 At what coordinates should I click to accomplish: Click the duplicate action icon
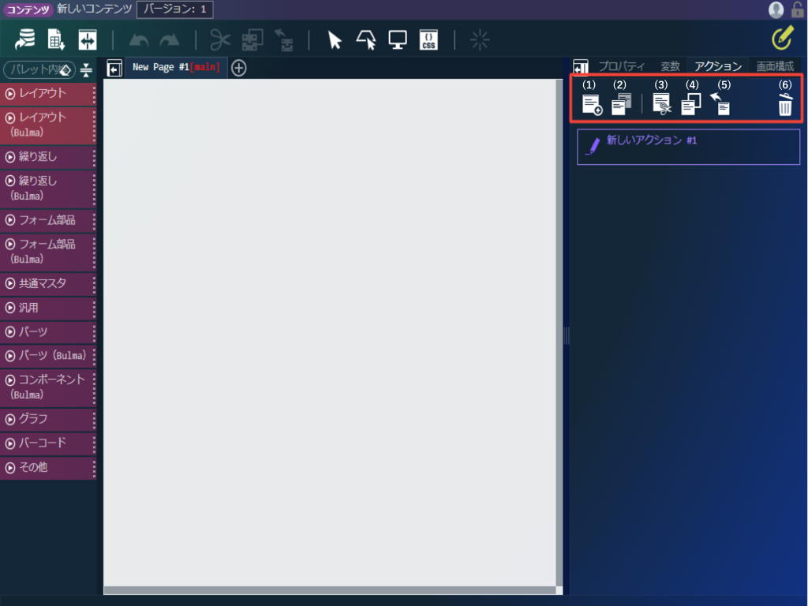coord(622,104)
